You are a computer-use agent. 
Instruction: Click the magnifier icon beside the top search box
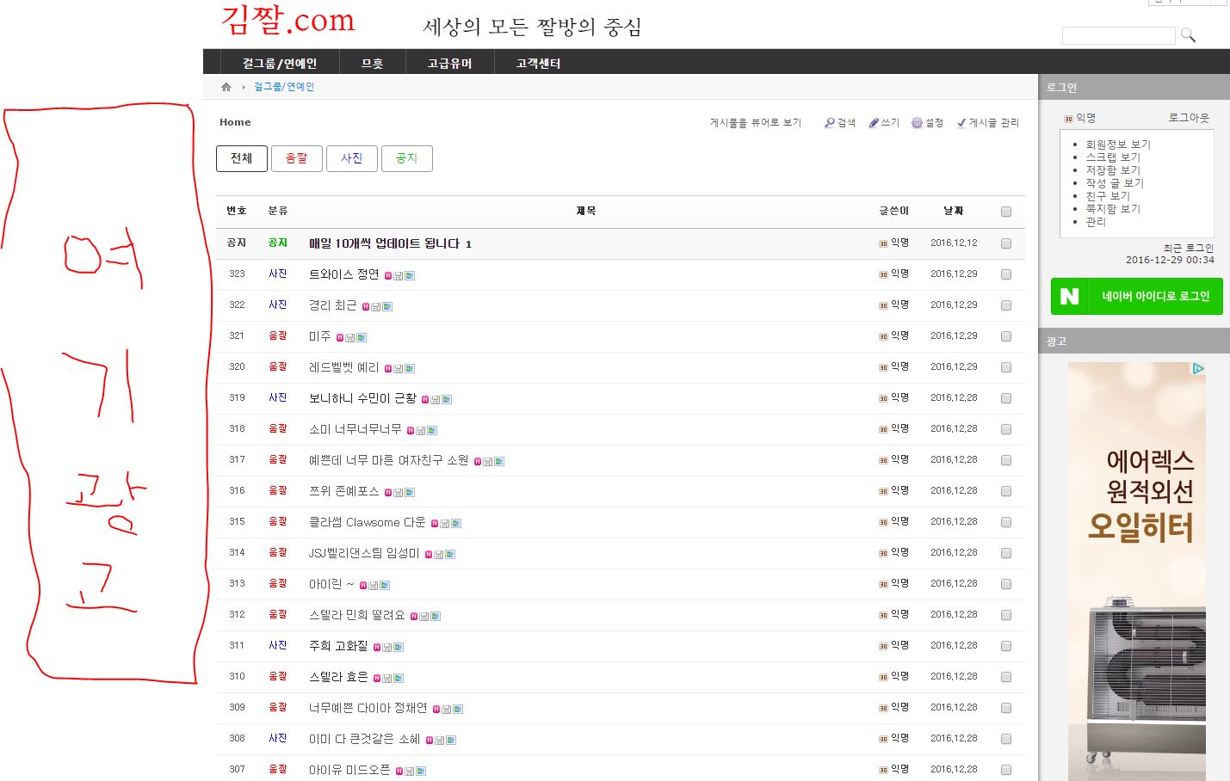(1188, 35)
